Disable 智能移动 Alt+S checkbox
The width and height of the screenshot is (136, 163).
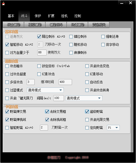[7, 45]
